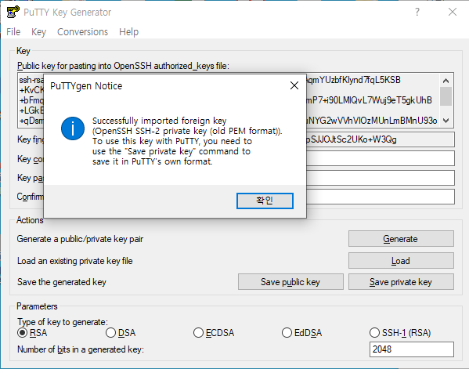This screenshot has height=369, width=469.
Task: Click the Load button
Action: point(401,261)
